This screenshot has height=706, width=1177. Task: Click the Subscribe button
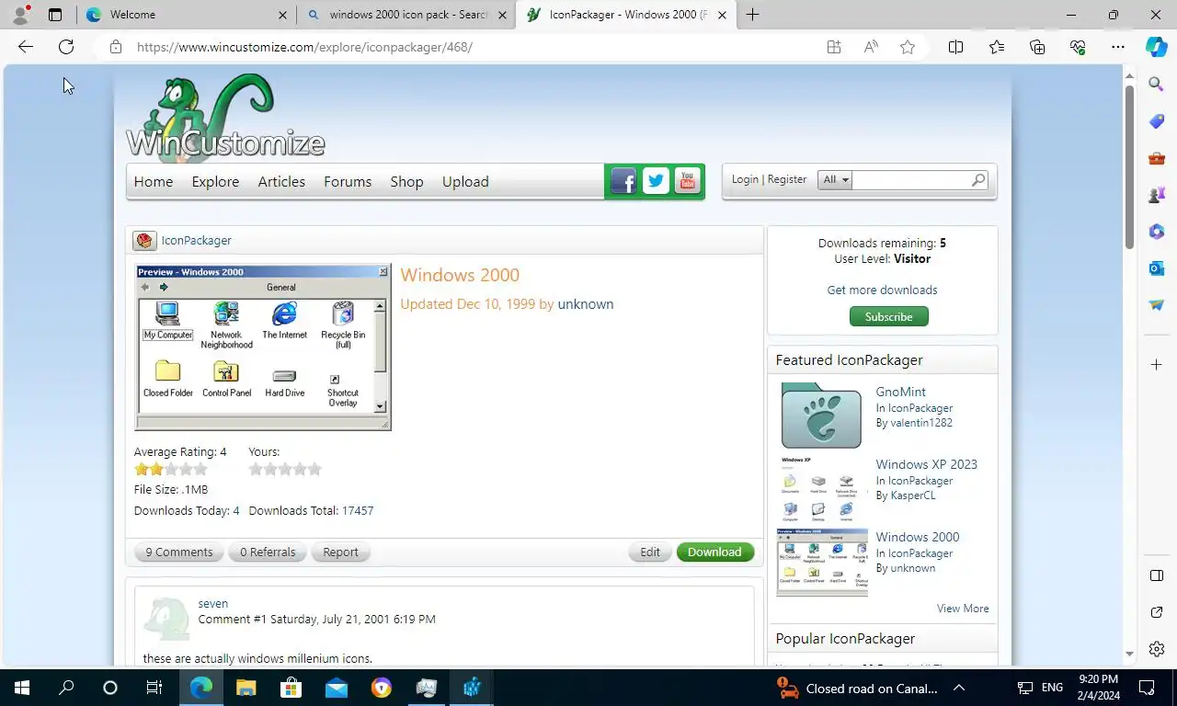point(889,316)
